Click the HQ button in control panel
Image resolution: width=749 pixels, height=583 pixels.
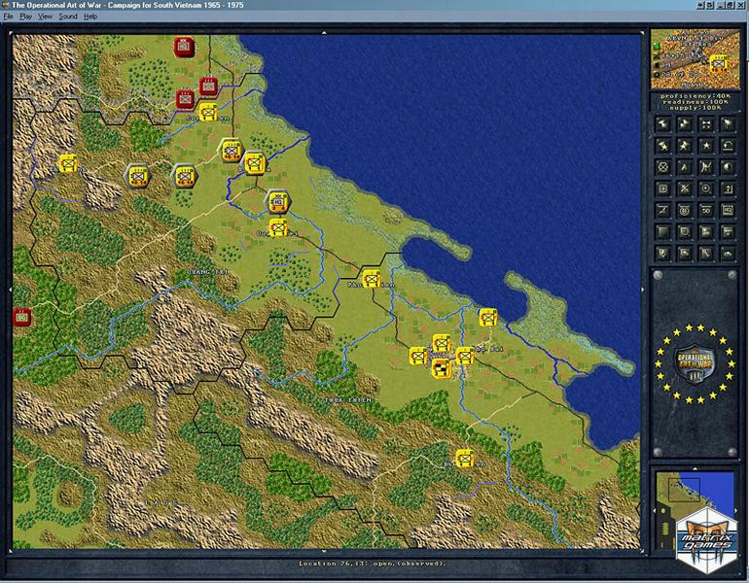[728, 210]
